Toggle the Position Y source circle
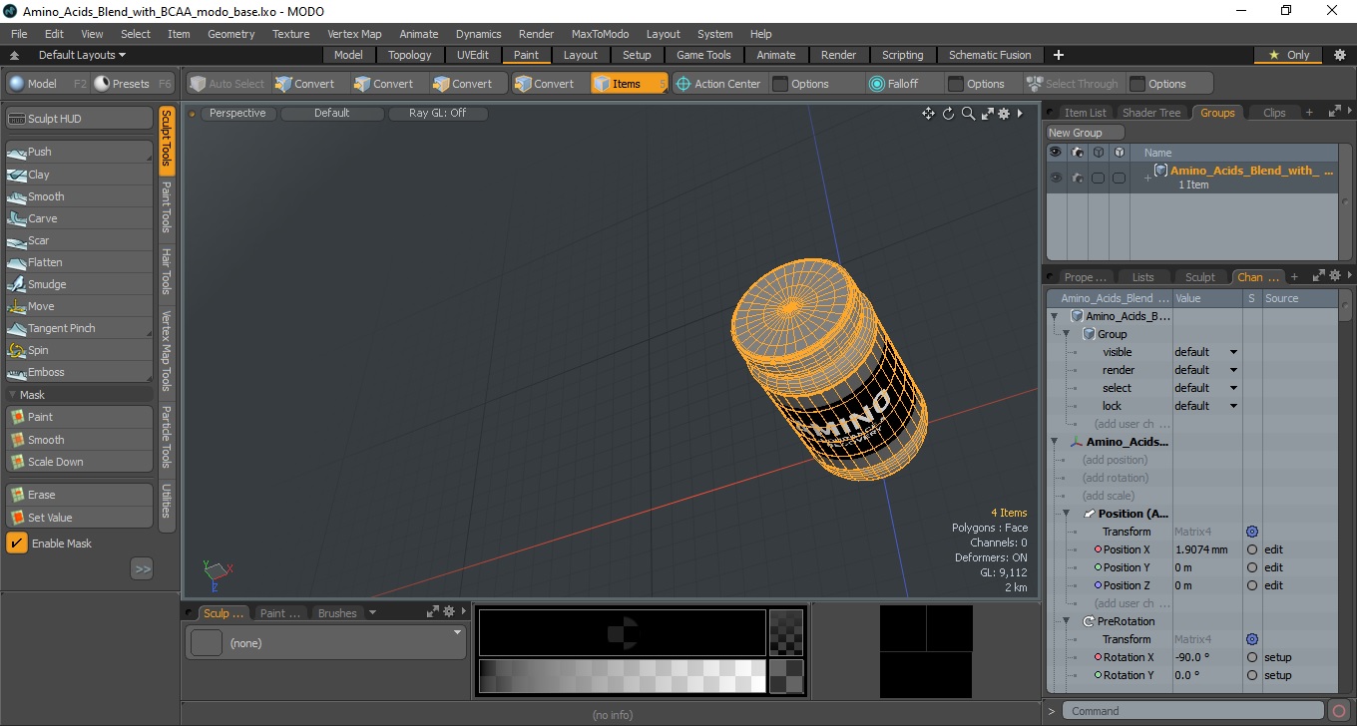 (1251, 567)
